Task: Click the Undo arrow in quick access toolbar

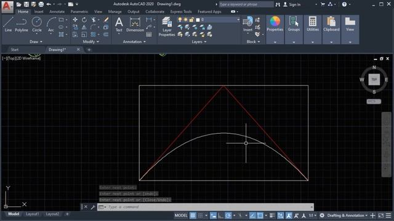Action: [49, 4]
